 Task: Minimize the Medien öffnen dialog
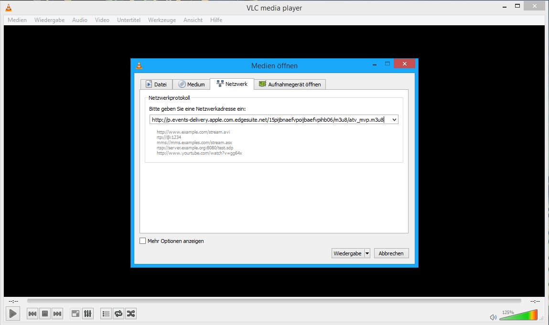tap(375, 64)
